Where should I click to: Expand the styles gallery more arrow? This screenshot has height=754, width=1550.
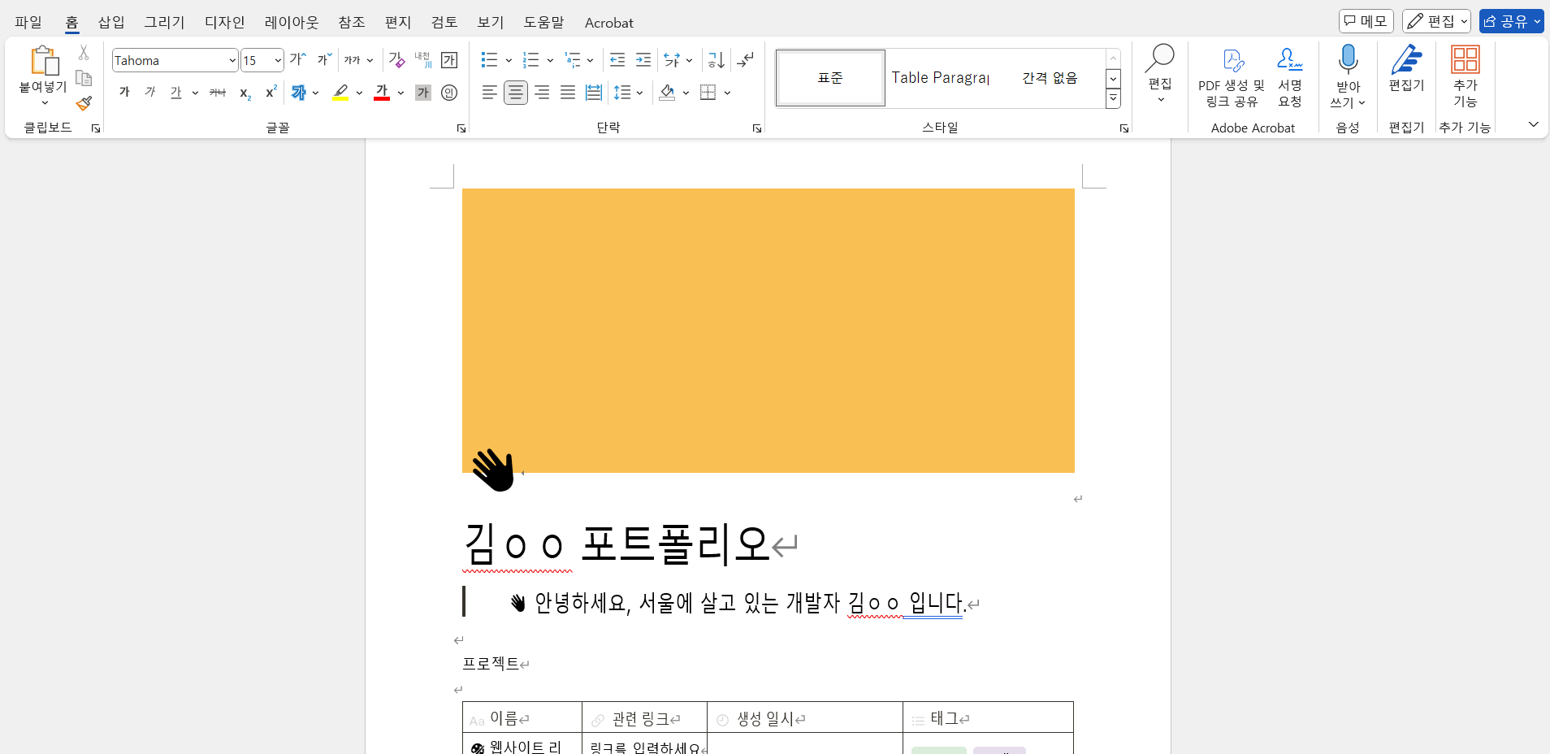(1113, 99)
